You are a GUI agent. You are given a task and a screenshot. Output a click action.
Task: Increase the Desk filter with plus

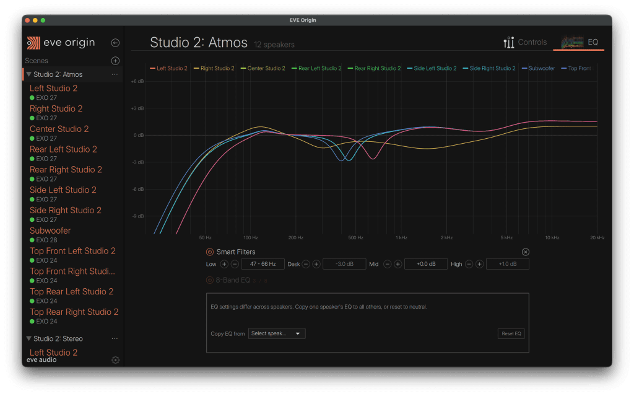click(x=316, y=264)
